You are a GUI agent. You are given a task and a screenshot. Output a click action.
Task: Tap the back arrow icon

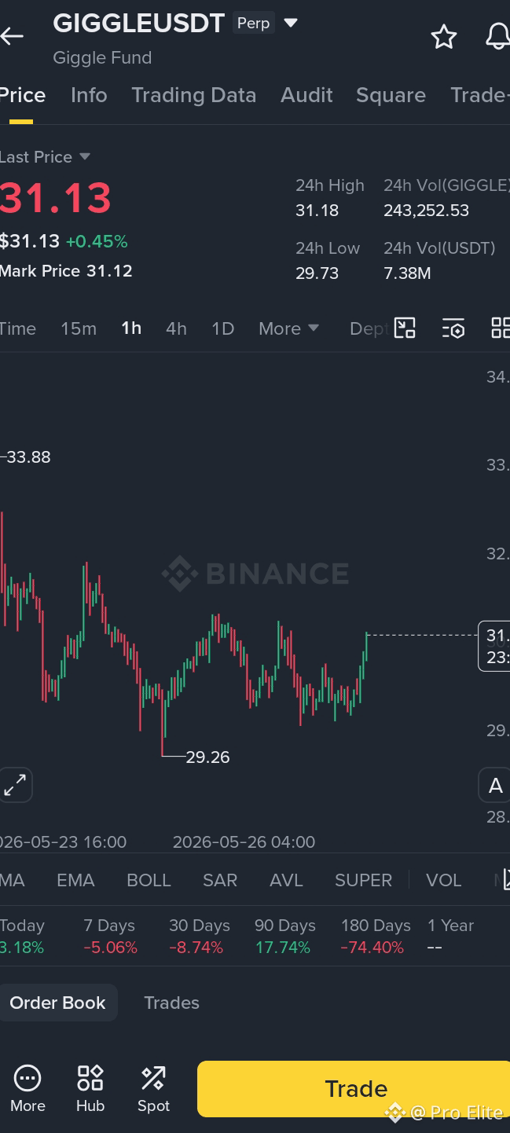pyautogui.click(x=12, y=36)
